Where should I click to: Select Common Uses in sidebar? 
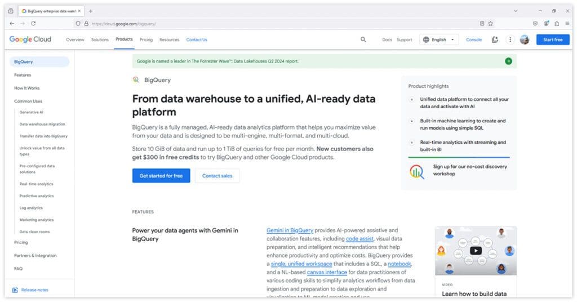[x=28, y=101]
